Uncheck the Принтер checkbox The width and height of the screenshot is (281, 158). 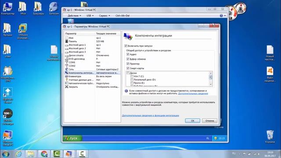128,64
